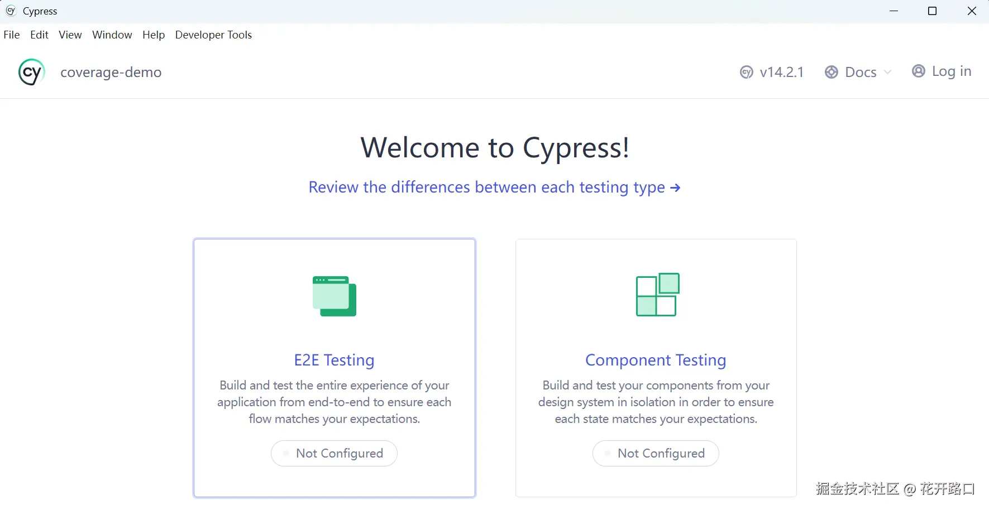
Task: Open the Edit menu
Action: 39,35
